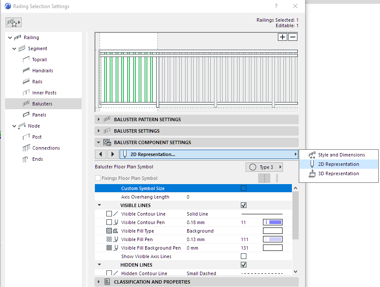Open Baluster Floor Plan Symbol Type 3 dropdown

[x=264, y=167]
